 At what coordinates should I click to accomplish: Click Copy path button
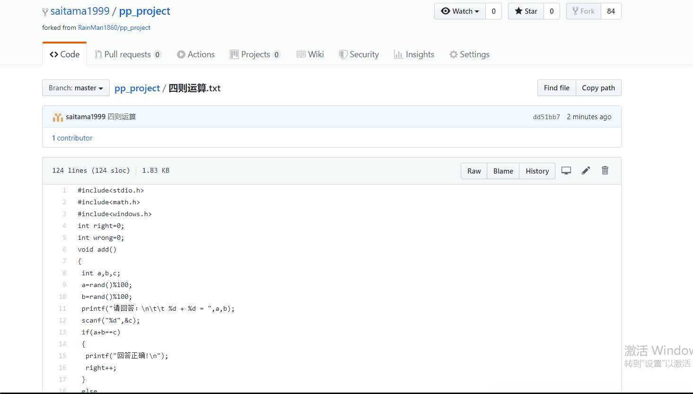click(x=598, y=88)
